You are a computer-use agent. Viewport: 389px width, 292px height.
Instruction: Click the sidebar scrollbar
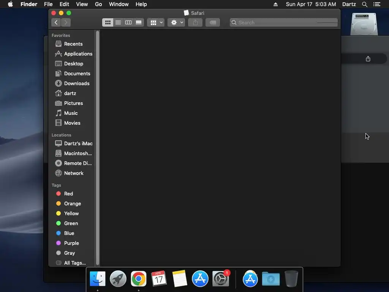[x=98, y=148]
